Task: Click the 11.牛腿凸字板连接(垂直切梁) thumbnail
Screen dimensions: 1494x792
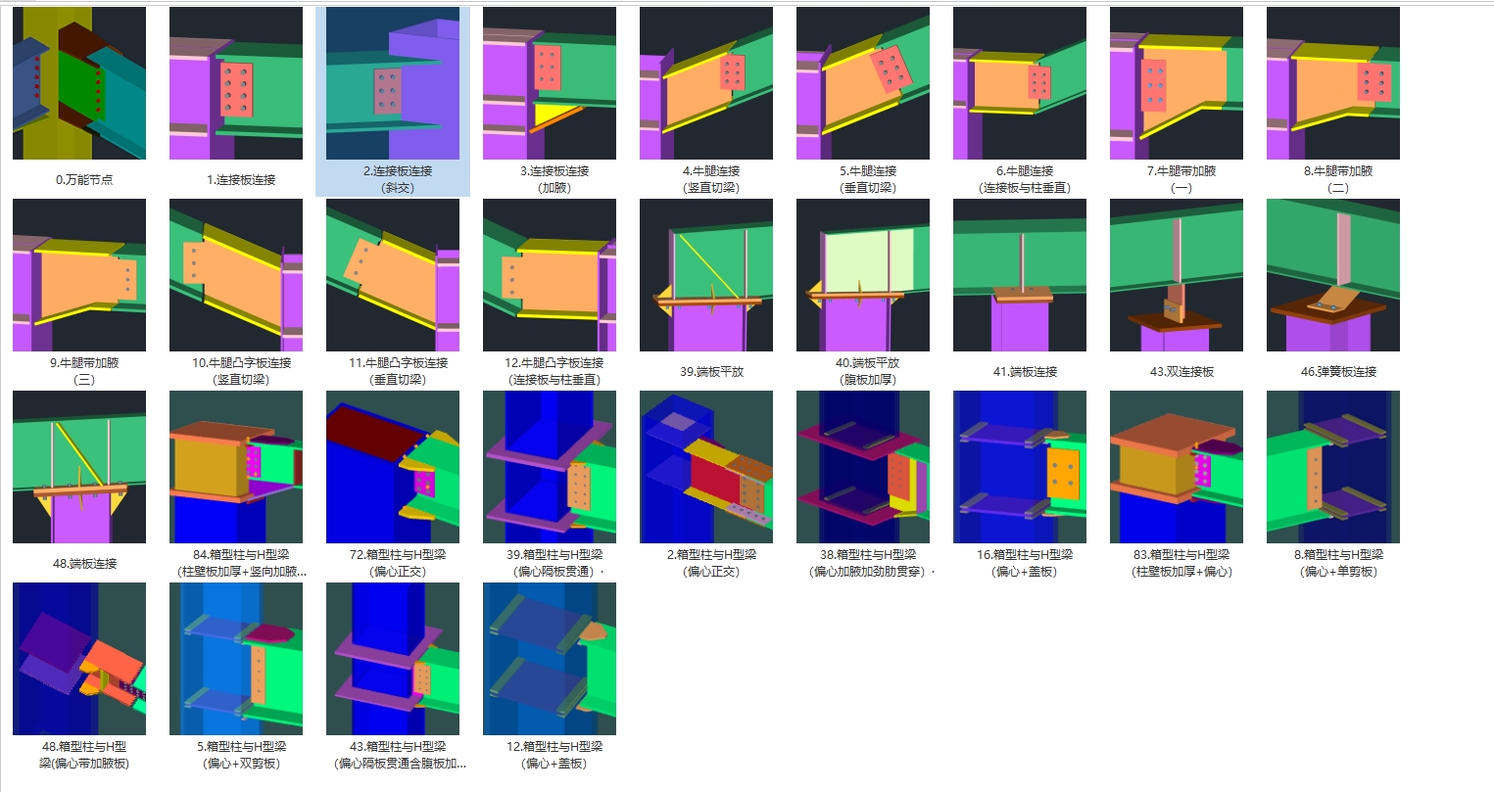Action: pyautogui.click(x=393, y=275)
